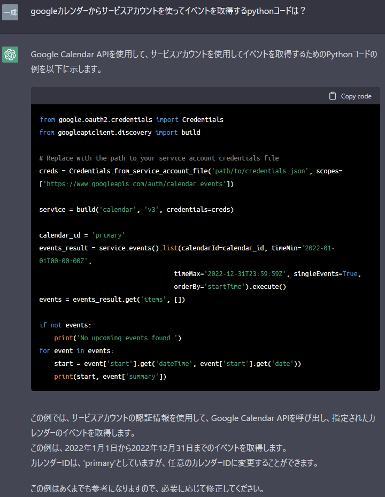Image resolution: width=385 pixels, height=497 pixels.
Task: Click the sentence about 2022年1月1日から2022年12月31日
Action: click(x=159, y=448)
